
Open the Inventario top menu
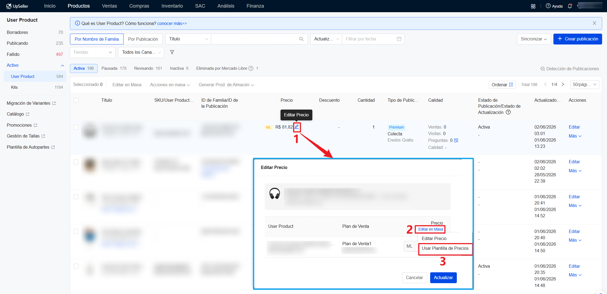pos(172,6)
